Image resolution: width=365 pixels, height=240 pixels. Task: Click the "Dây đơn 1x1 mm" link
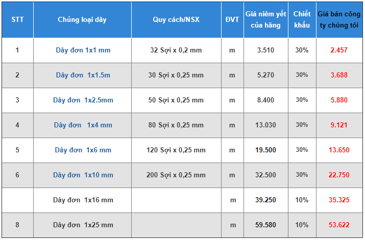coord(83,50)
